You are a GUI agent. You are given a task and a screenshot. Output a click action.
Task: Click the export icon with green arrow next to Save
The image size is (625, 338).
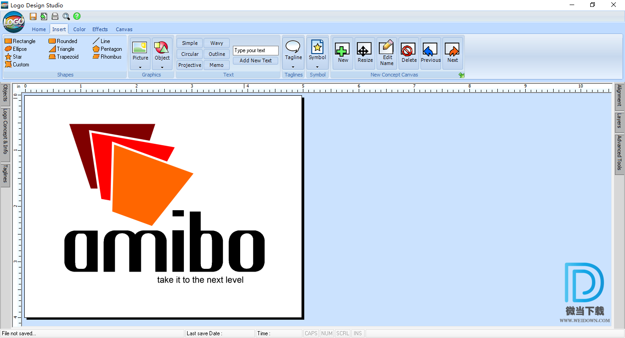pyautogui.click(x=44, y=16)
